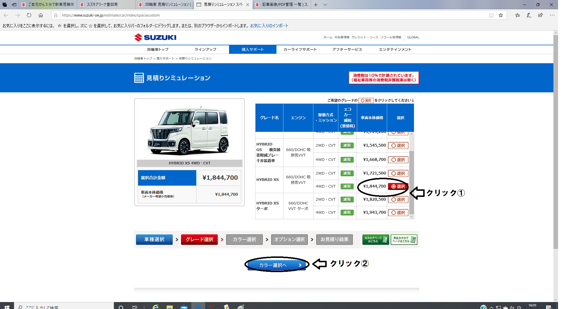Click 四輪車トップ in breadcrumb
Screen dimensions: 563x309
(143, 59)
